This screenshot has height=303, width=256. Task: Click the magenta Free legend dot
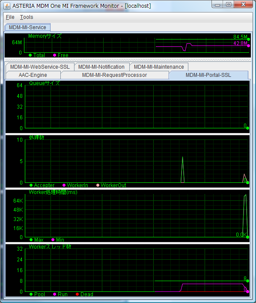pos(54,55)
